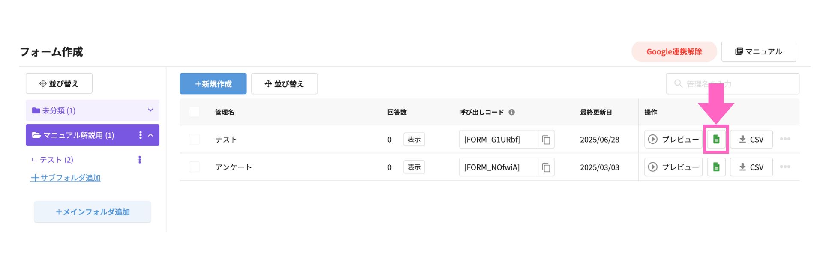Click the Google連携解除 button
The image size is (823, 274).
[674, 52]
